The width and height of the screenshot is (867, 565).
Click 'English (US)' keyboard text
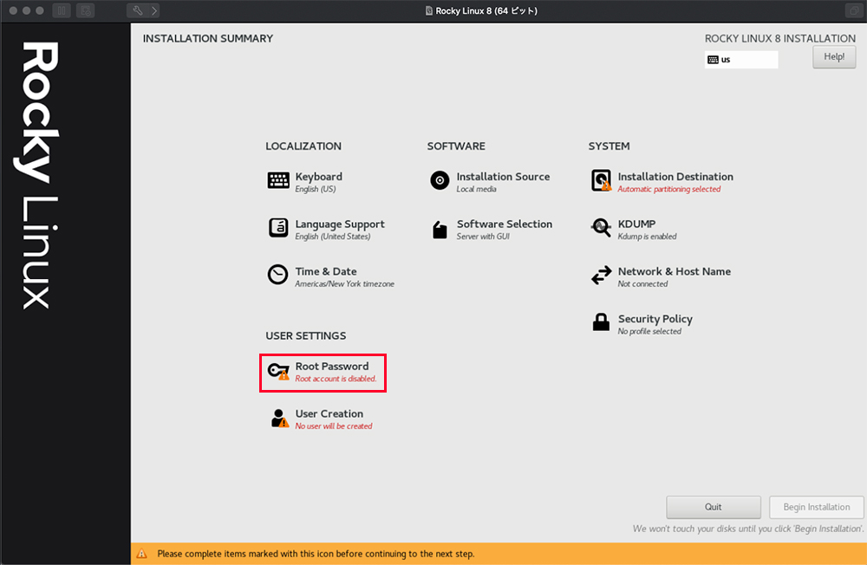coord(316,189)
